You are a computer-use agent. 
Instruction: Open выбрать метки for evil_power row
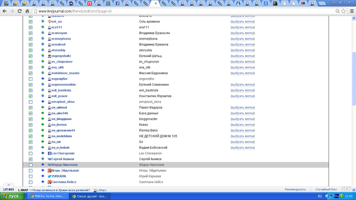242,96
